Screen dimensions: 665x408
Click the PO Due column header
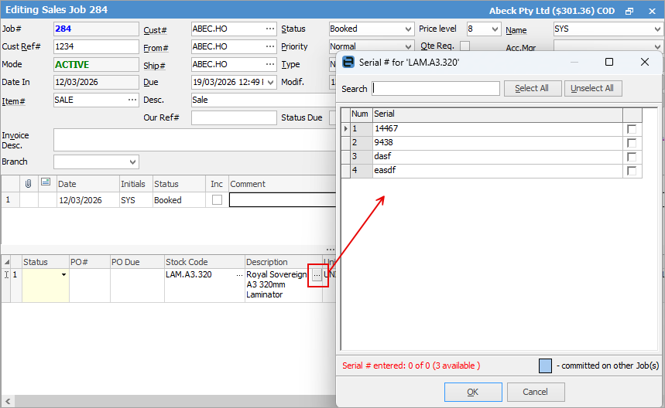click(x=137, y=262)
